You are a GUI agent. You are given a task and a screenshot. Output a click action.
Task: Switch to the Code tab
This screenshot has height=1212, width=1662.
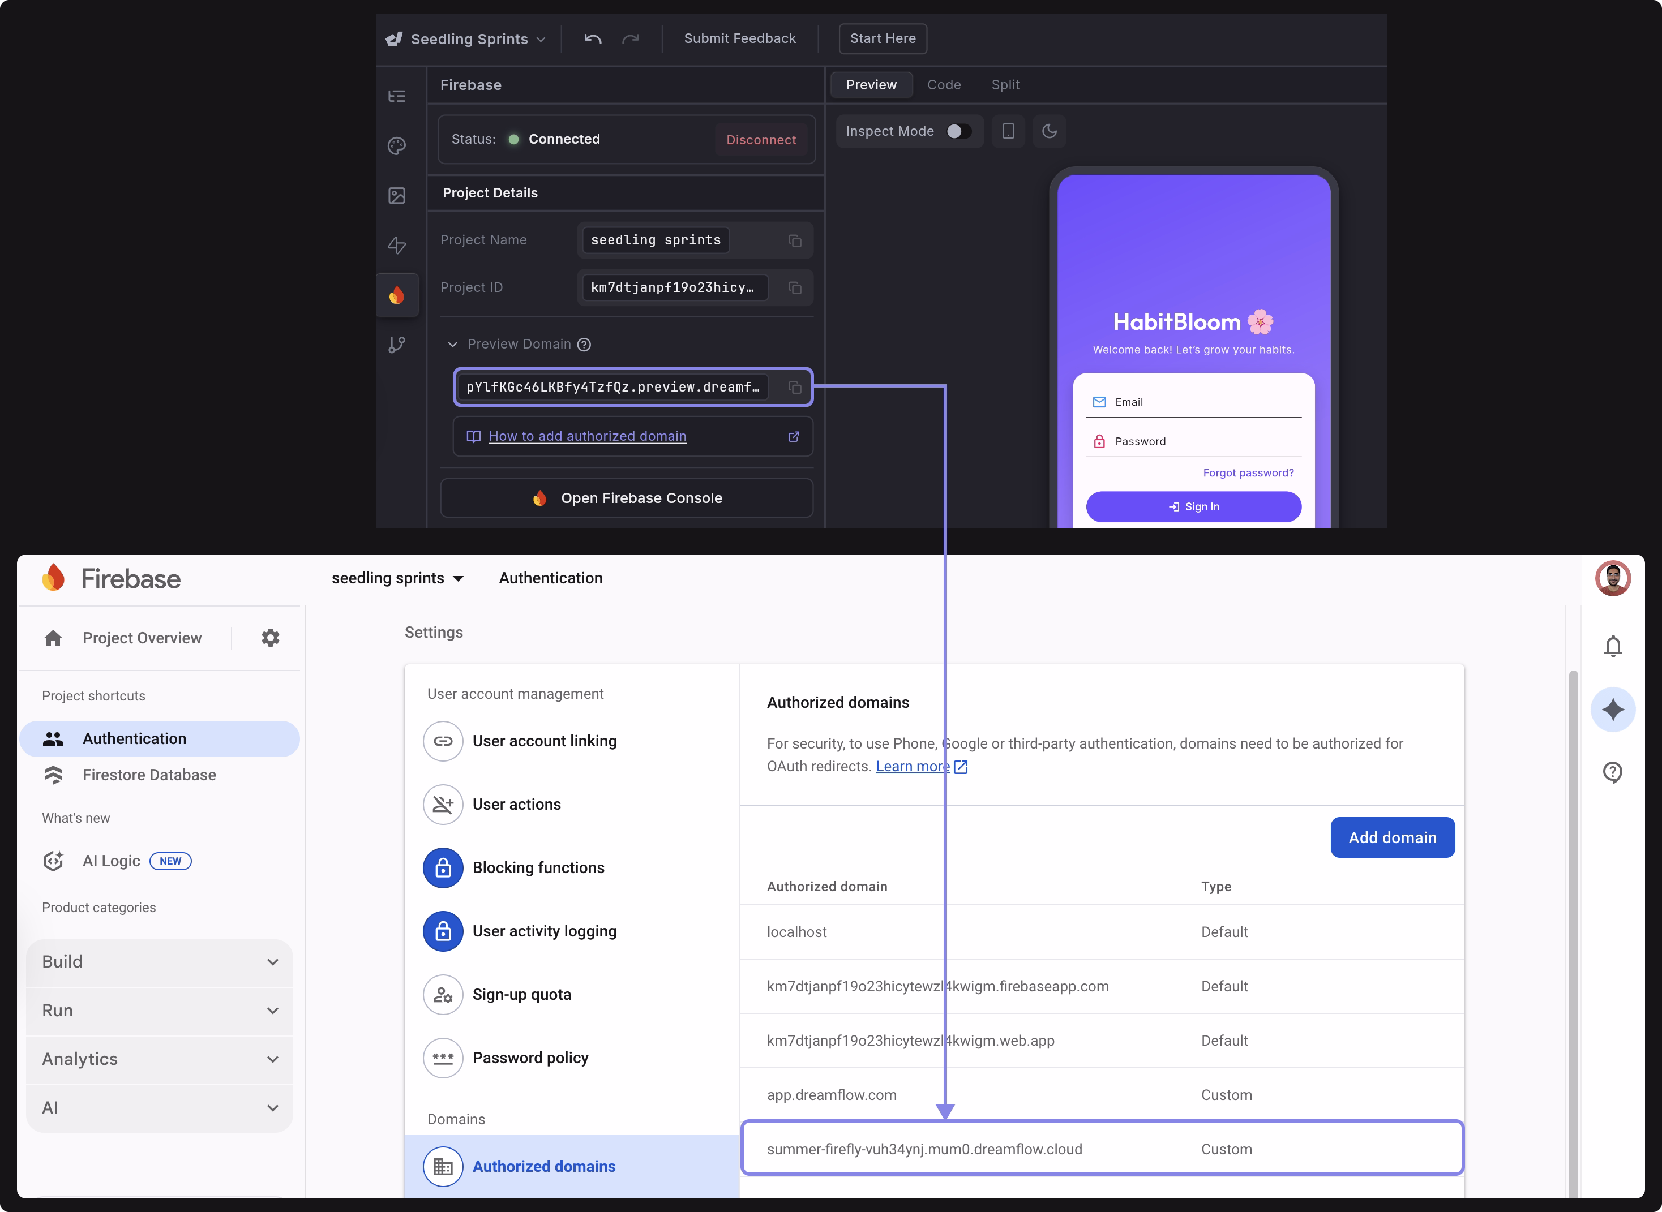(x=944, y=85)
